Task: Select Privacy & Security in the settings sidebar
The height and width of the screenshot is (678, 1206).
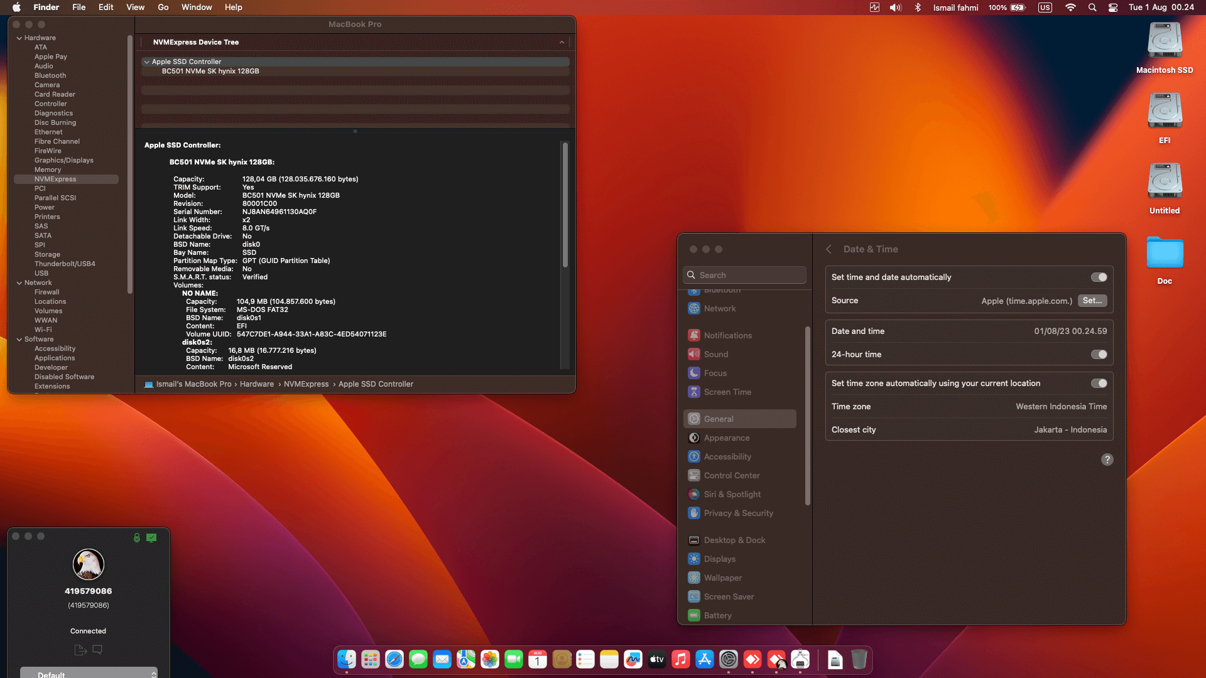Action: tap(737, 513)
